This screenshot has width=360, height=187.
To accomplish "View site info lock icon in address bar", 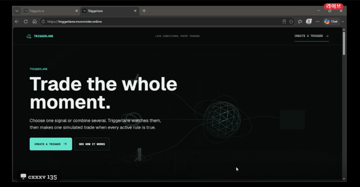I will point(43,21).
